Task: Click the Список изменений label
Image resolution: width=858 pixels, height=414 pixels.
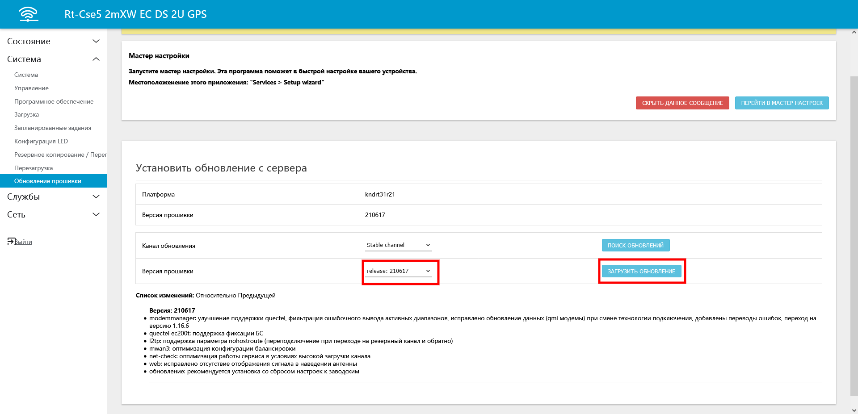Action: (x=165, y=295)
